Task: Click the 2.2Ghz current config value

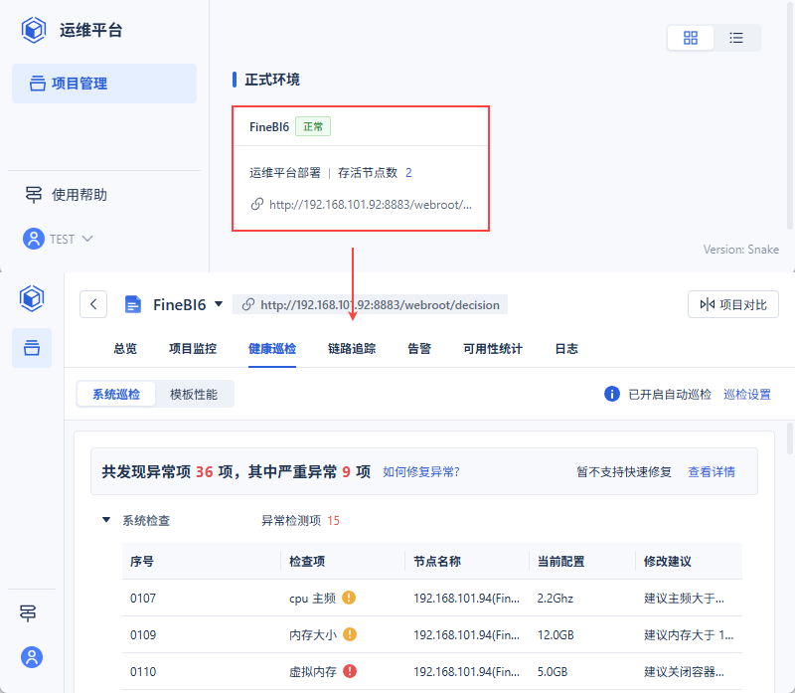Action: pyautogui.click(x=556, y=599)
